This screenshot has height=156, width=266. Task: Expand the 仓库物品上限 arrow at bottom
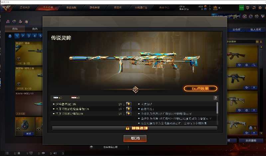pos(128,147)
